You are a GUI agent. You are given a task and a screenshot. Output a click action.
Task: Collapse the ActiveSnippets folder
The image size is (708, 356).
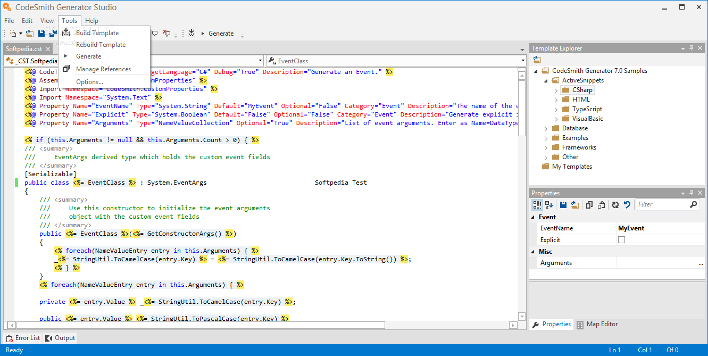coord(546,80)
